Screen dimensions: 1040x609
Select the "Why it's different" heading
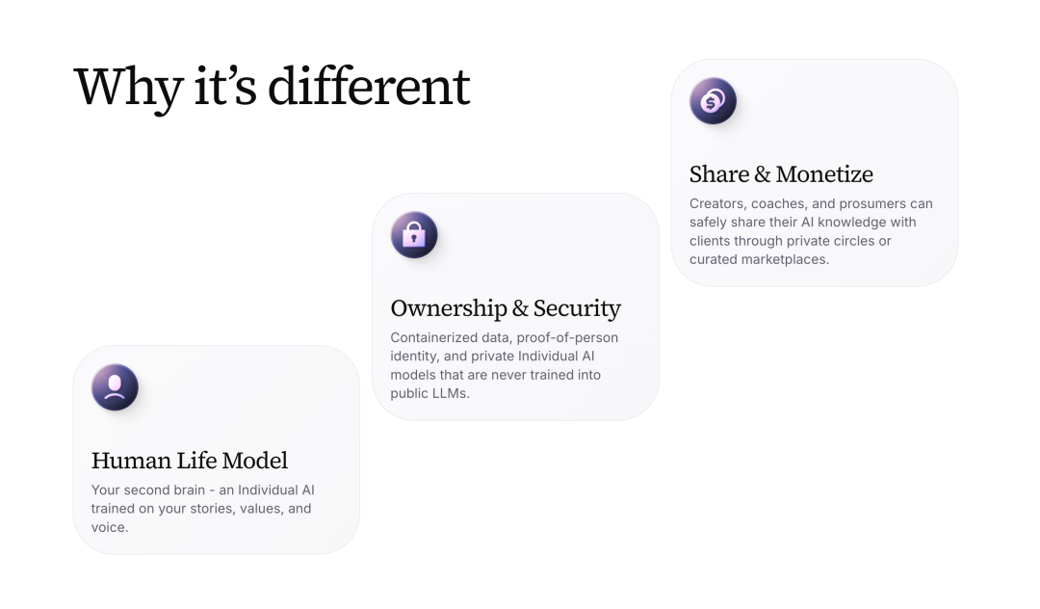pyautogui.click(x=272, y=86)
